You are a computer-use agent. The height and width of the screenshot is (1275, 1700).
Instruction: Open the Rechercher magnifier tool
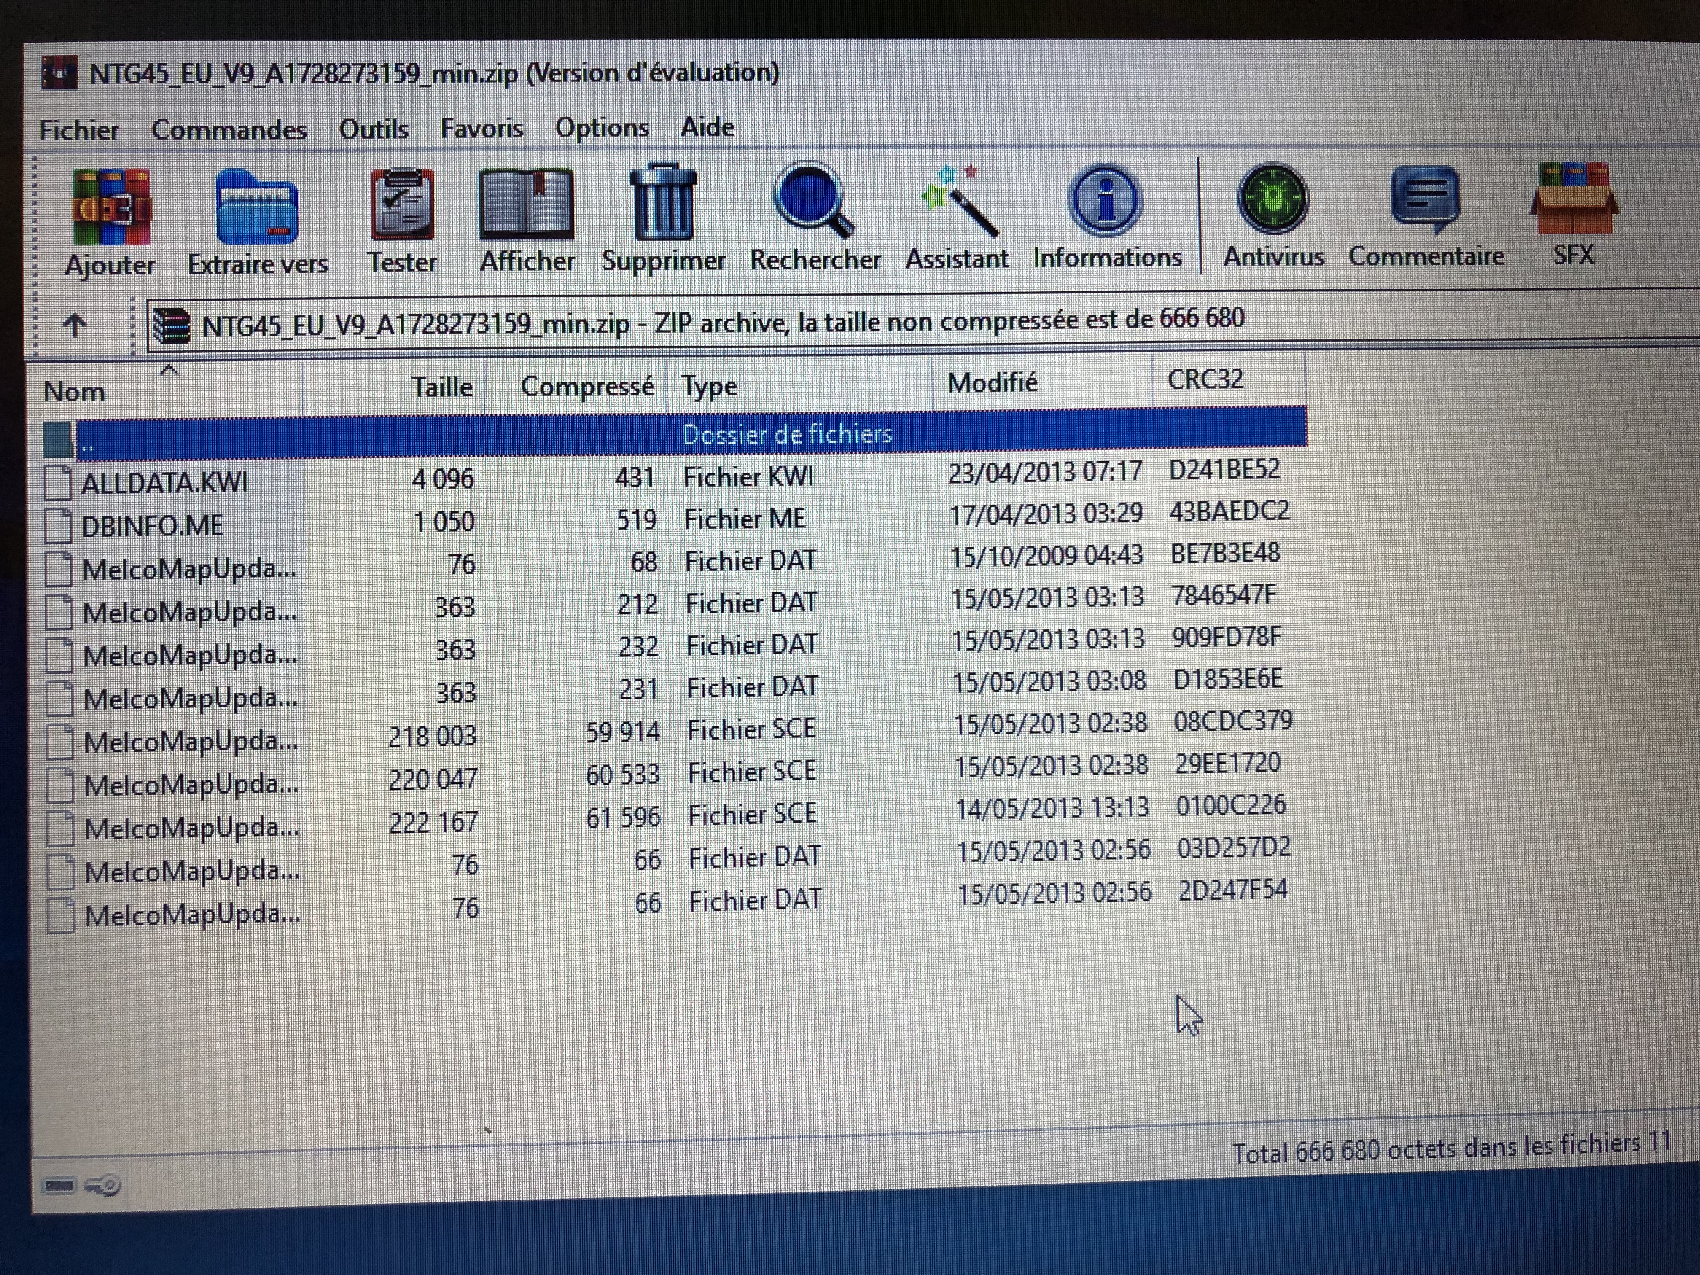coord(815,217)
